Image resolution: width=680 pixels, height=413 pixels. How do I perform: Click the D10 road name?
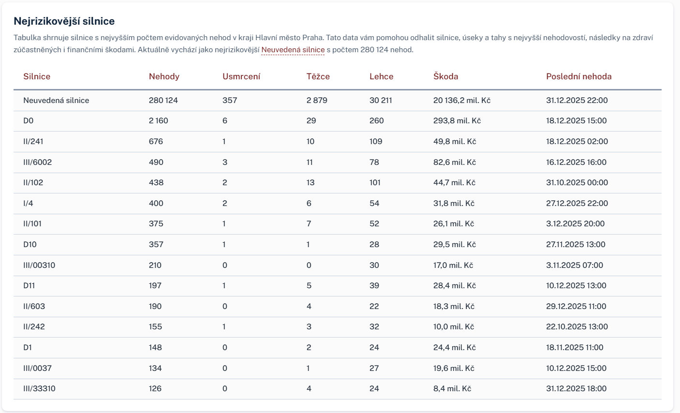30,244
